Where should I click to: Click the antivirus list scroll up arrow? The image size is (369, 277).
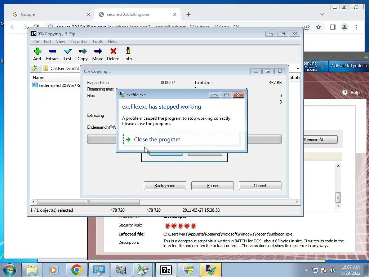point(338,166)
